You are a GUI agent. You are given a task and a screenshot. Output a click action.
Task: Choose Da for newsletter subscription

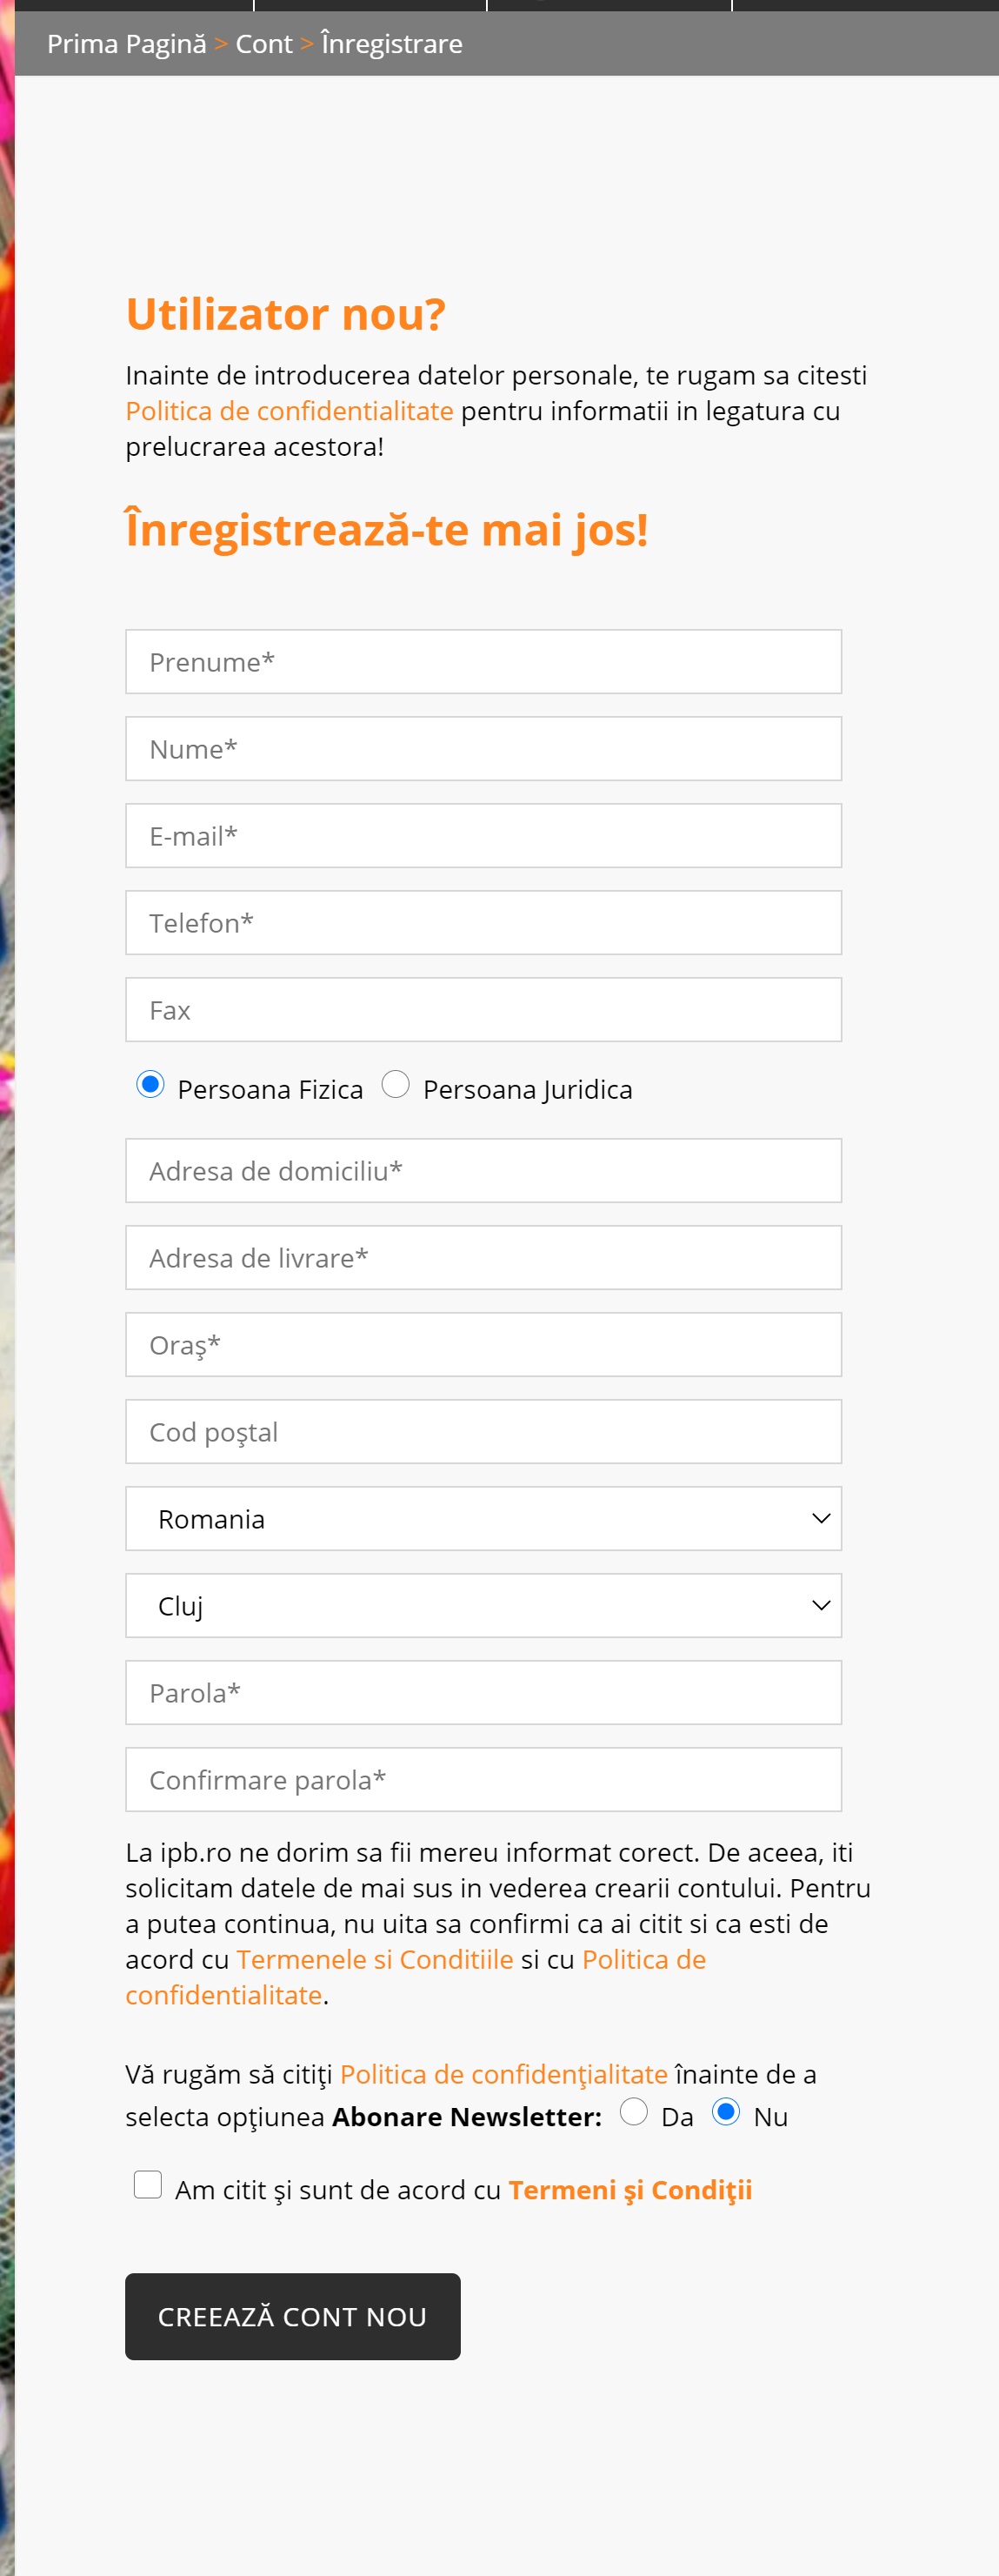pos(633,2111)
